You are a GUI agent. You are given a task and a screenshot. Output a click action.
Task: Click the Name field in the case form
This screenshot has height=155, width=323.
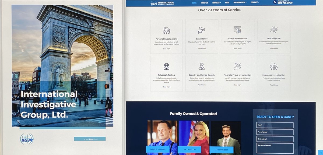coord(275,125)
